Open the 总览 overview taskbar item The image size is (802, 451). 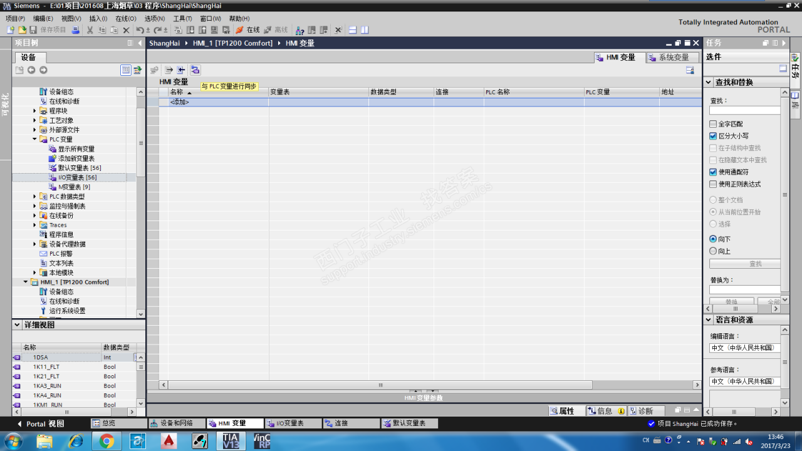coord(118,423)
